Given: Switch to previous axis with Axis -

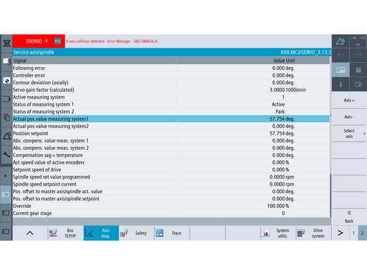Looking at the screenshot, I should (349, 116).
